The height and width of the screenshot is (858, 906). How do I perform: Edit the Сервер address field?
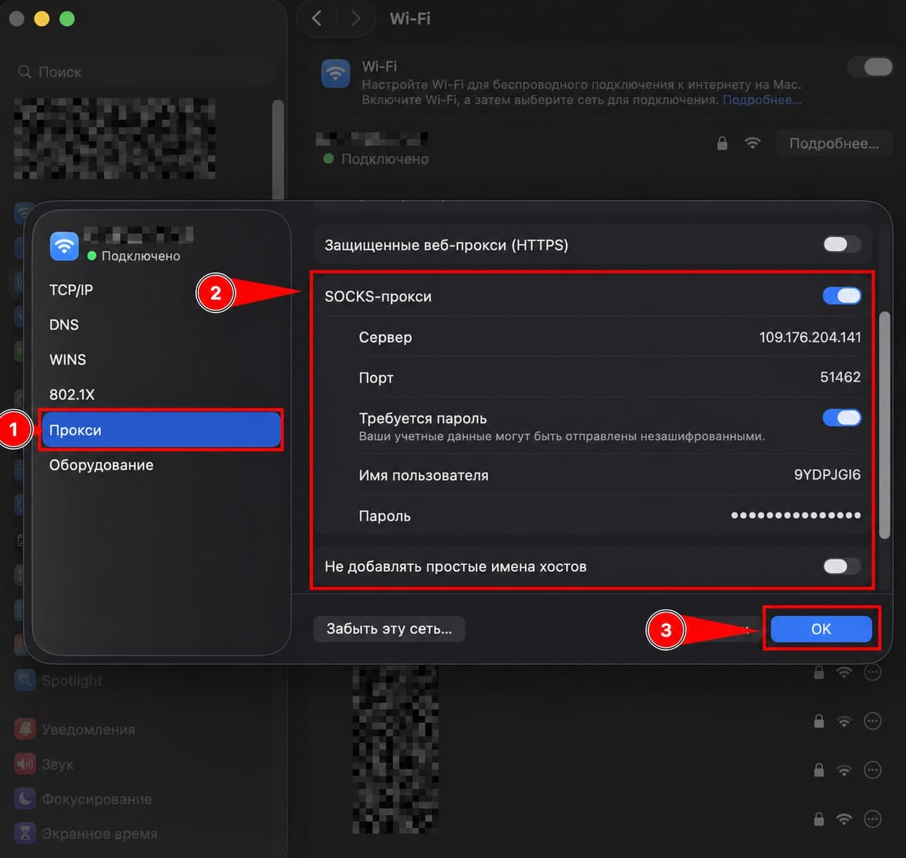(x=810, y=337)
